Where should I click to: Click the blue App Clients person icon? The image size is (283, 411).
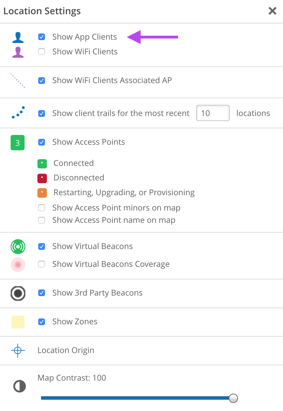point(18,37)
